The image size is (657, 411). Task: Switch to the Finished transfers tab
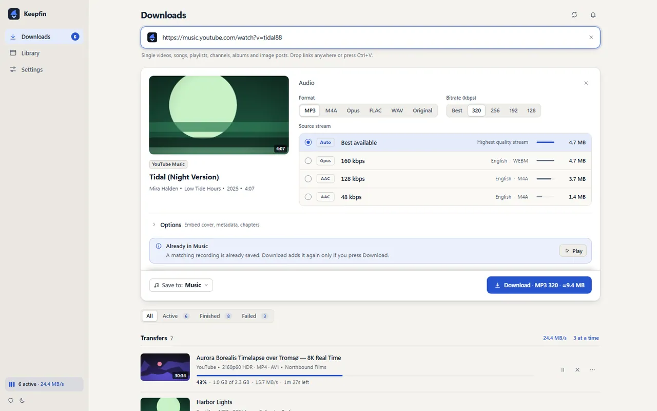pos(216,316)
